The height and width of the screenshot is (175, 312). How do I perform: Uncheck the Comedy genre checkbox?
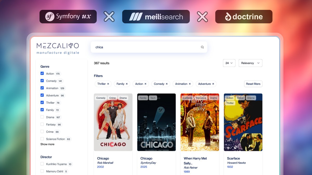42,81
